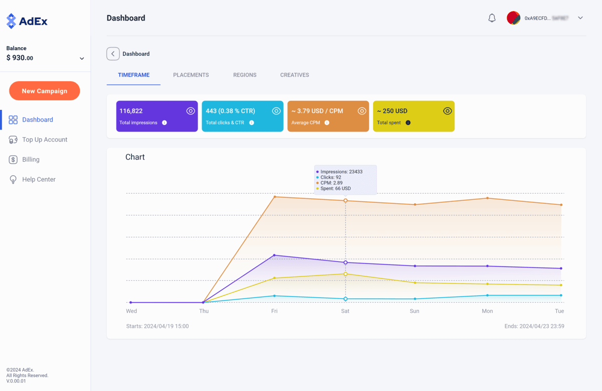Click info icon beside Total spent
The height and width of the screenshot is (391, 602).
[x=408, y=123]
